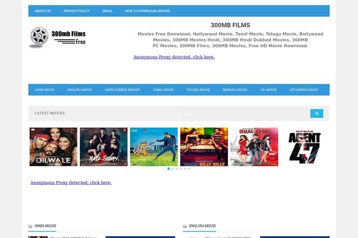Screen dimensions: 358x238
Task: Browse the English Movie category
Action: click(x=80, y=90)
